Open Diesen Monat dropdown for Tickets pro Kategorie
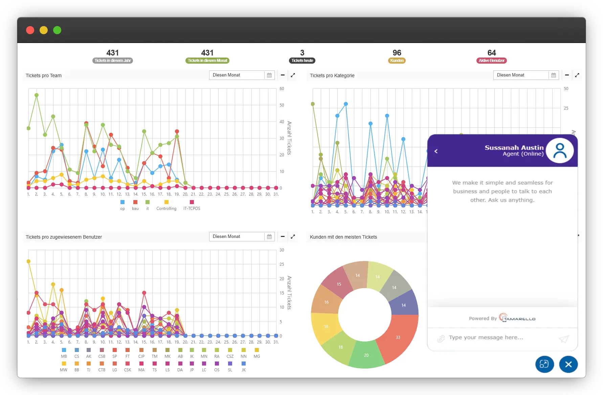This screenshot has height=395, width=603. (521, 75)
